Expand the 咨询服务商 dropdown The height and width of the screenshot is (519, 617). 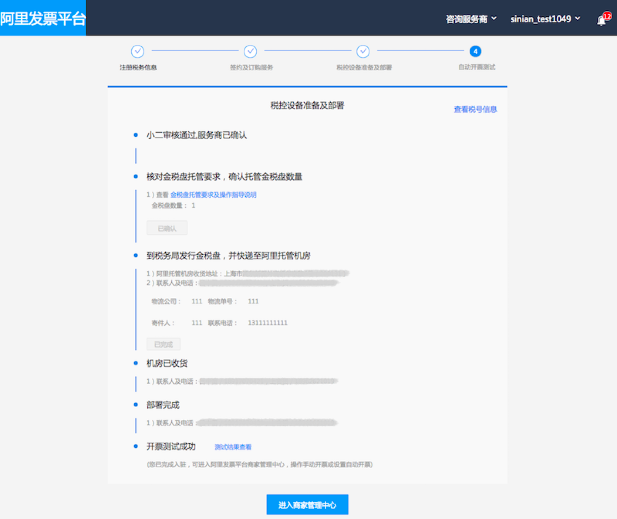[x=471, y=19]
